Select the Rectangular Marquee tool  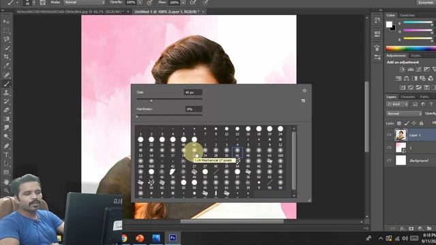(6, 30)
